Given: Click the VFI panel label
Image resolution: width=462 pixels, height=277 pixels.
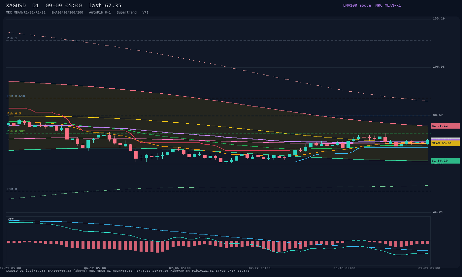Looking at the screenshot, I should click(11, 219).
